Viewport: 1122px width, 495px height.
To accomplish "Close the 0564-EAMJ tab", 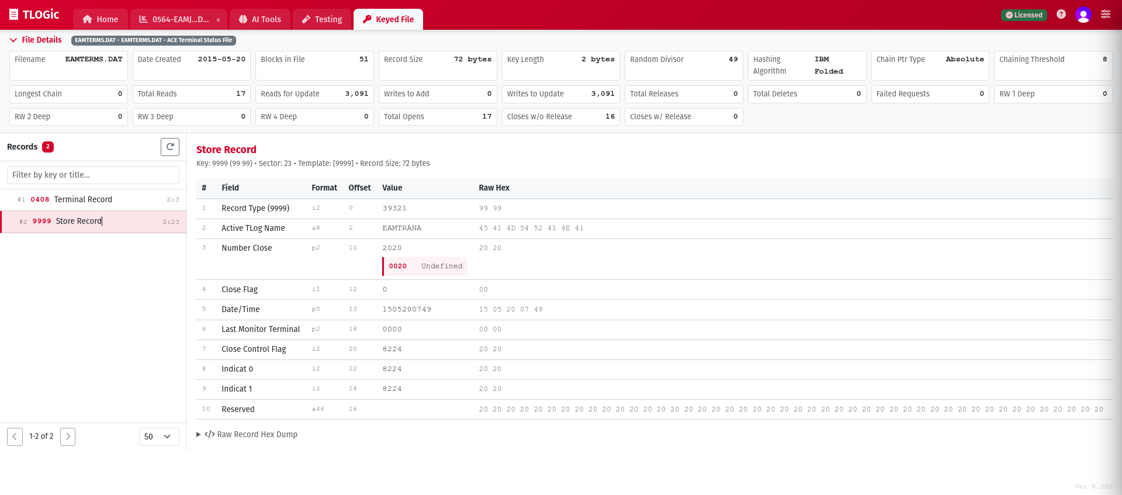I will pos(219,20).
